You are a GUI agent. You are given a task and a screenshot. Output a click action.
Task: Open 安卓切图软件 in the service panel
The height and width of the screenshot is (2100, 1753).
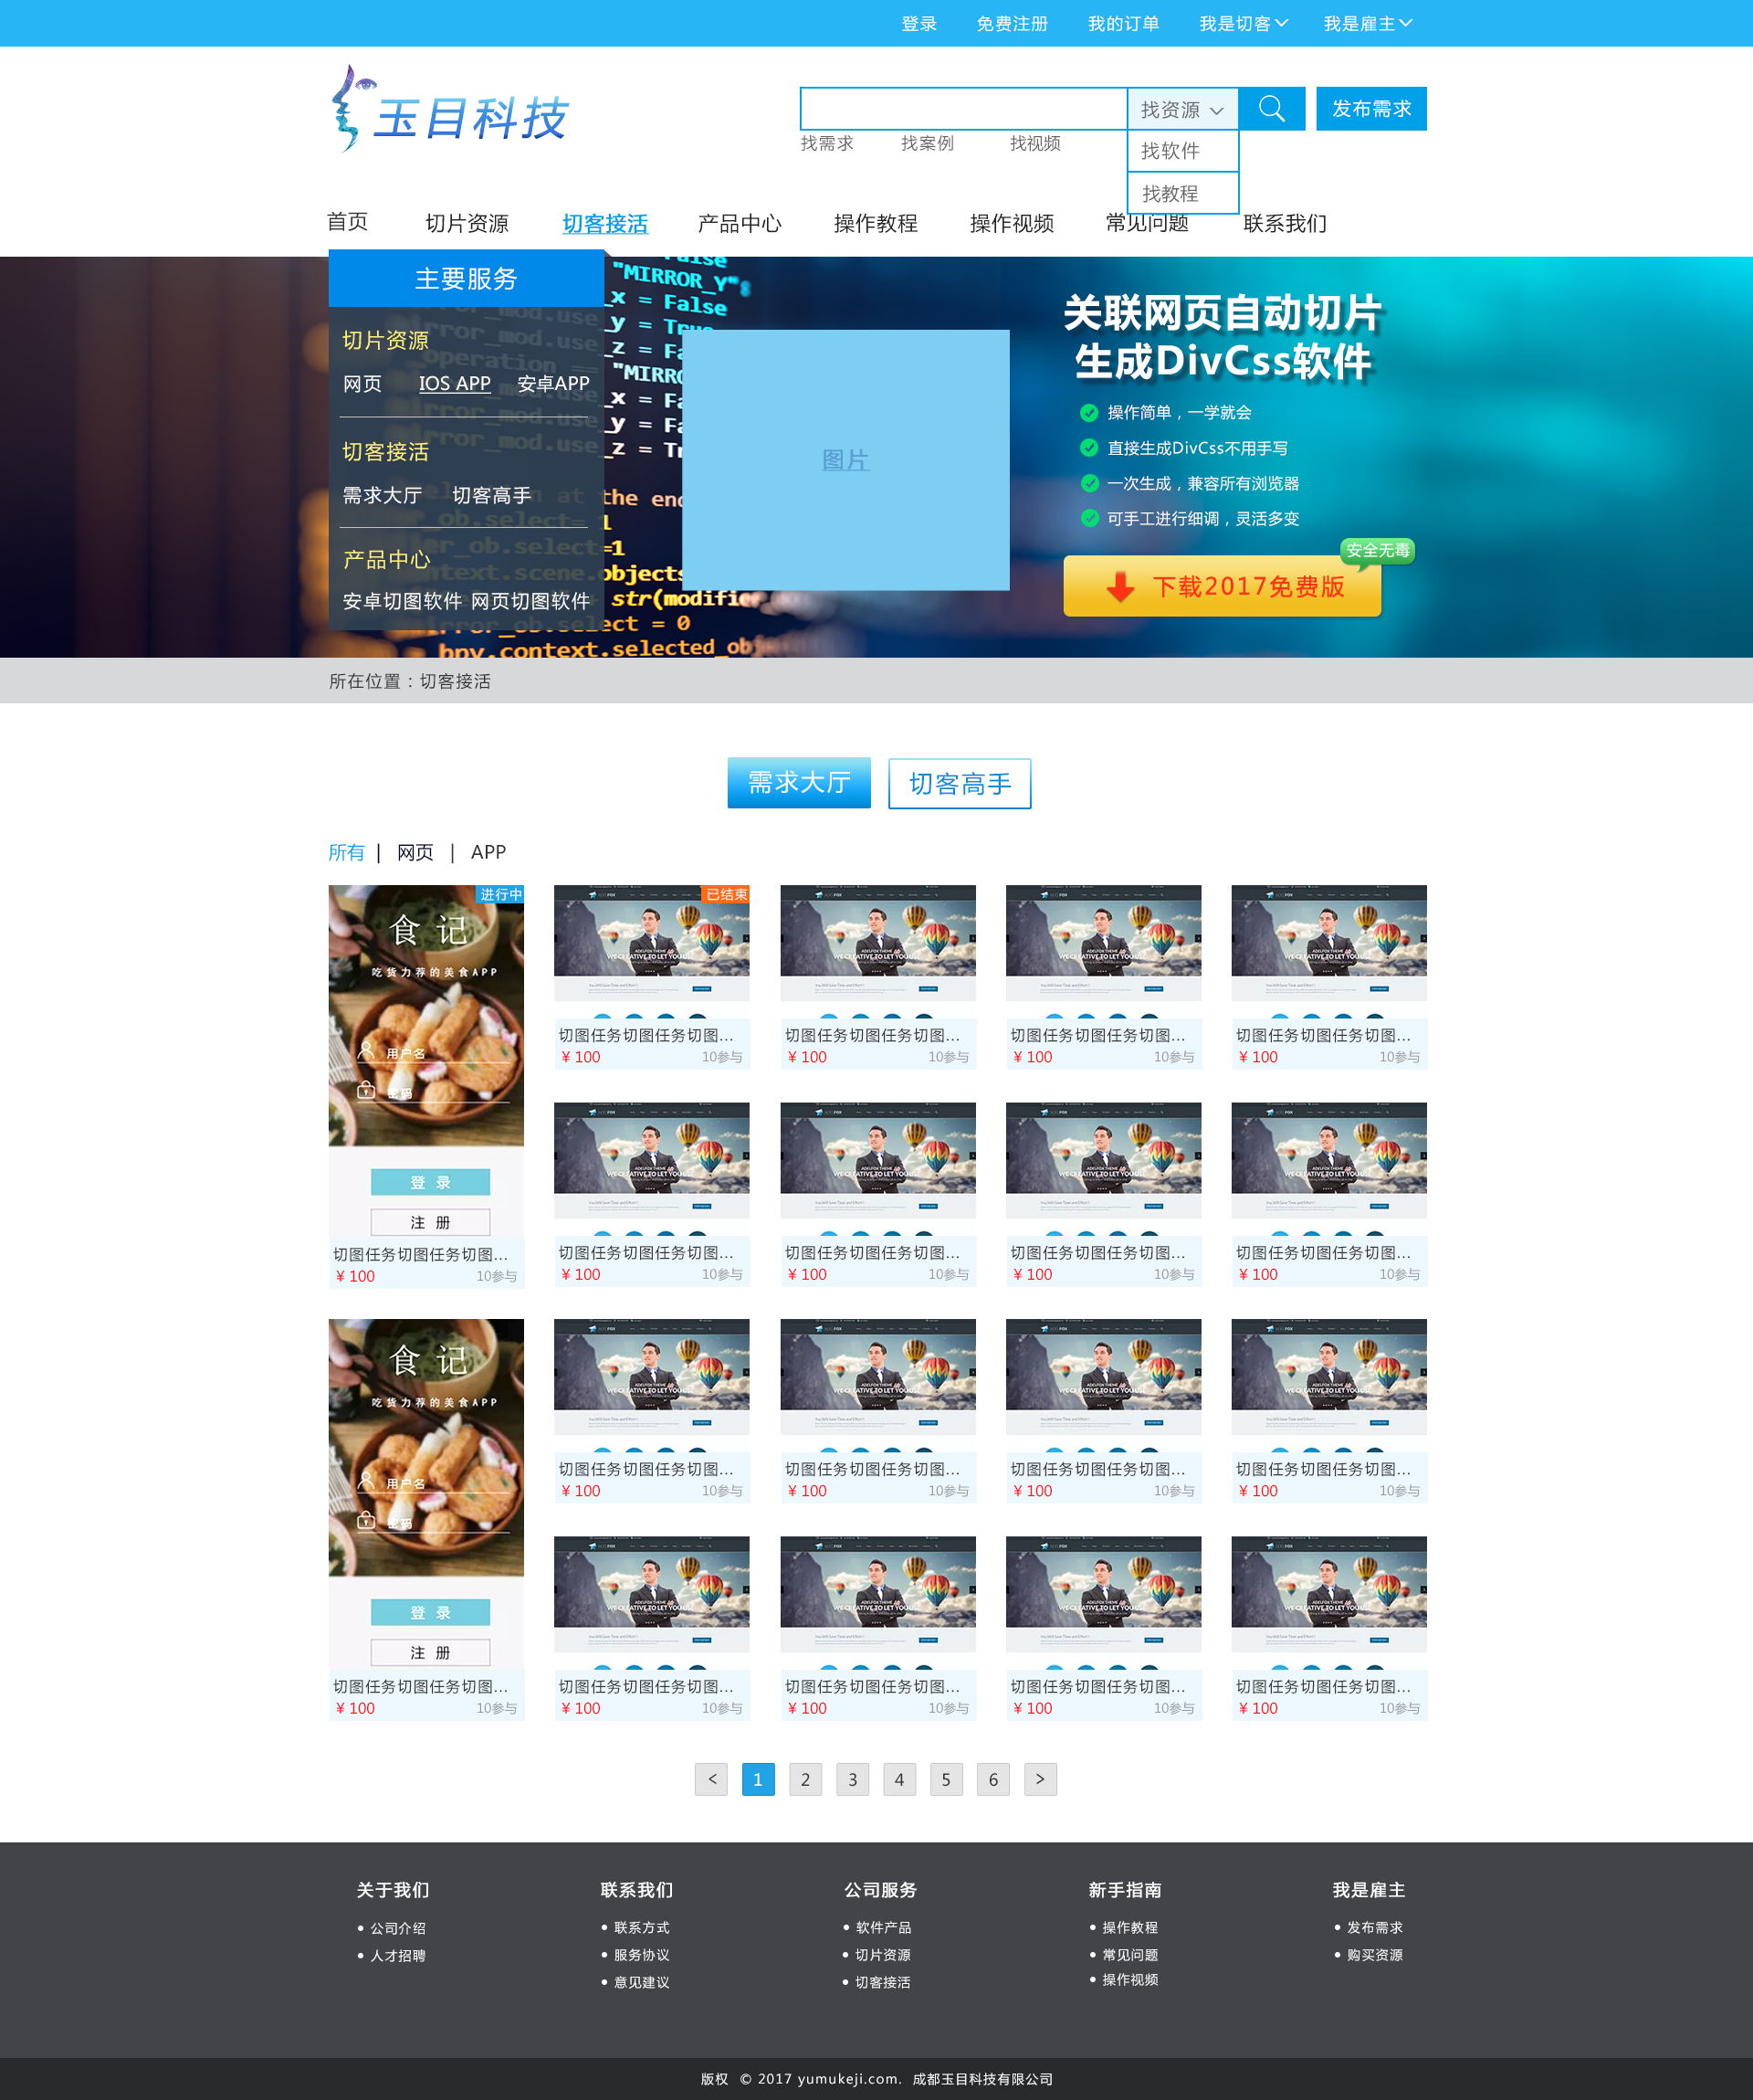pos(403,601)
